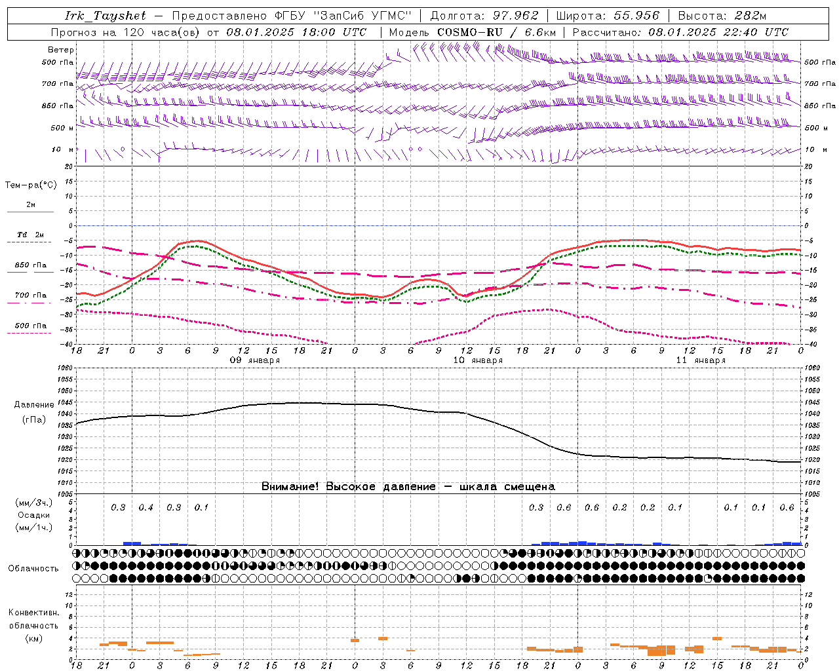Screen dimensions: 839x671
Task: Select the forecast start time 08.01.2025 18:00 UTC
Action: [297, 32]
